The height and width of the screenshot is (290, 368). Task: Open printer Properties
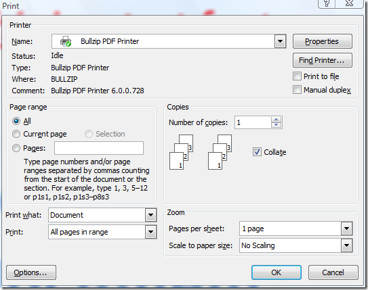pyautogui.click(x=322, y=41)
